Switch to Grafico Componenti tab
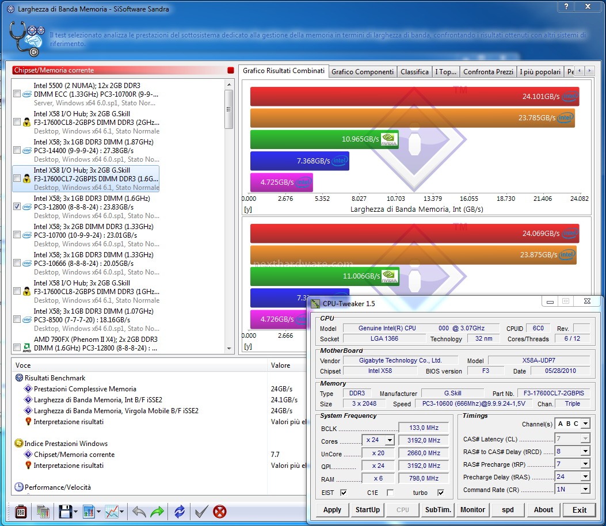Image resolution: width=606 pixels, height=526 pixels. (363, 72)
